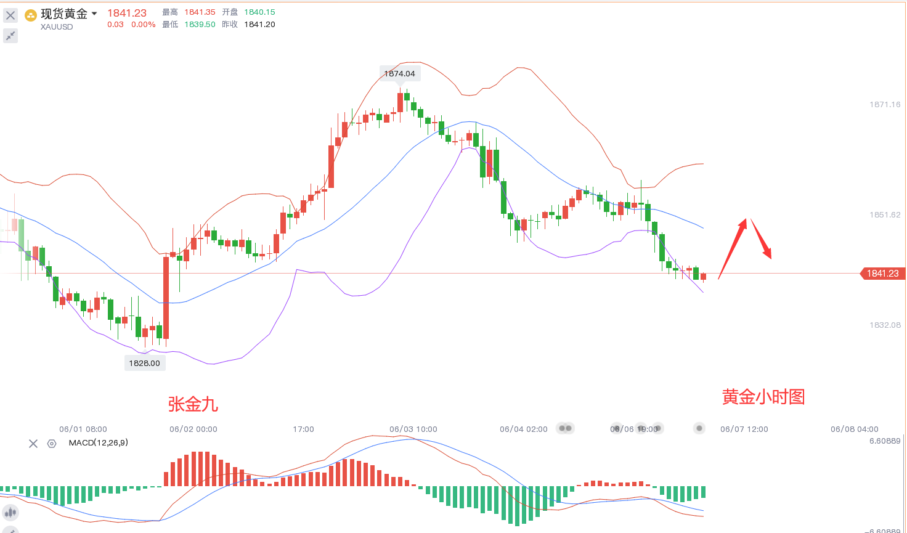Click the 06/08 04:00 time label

tap(855, 429)
